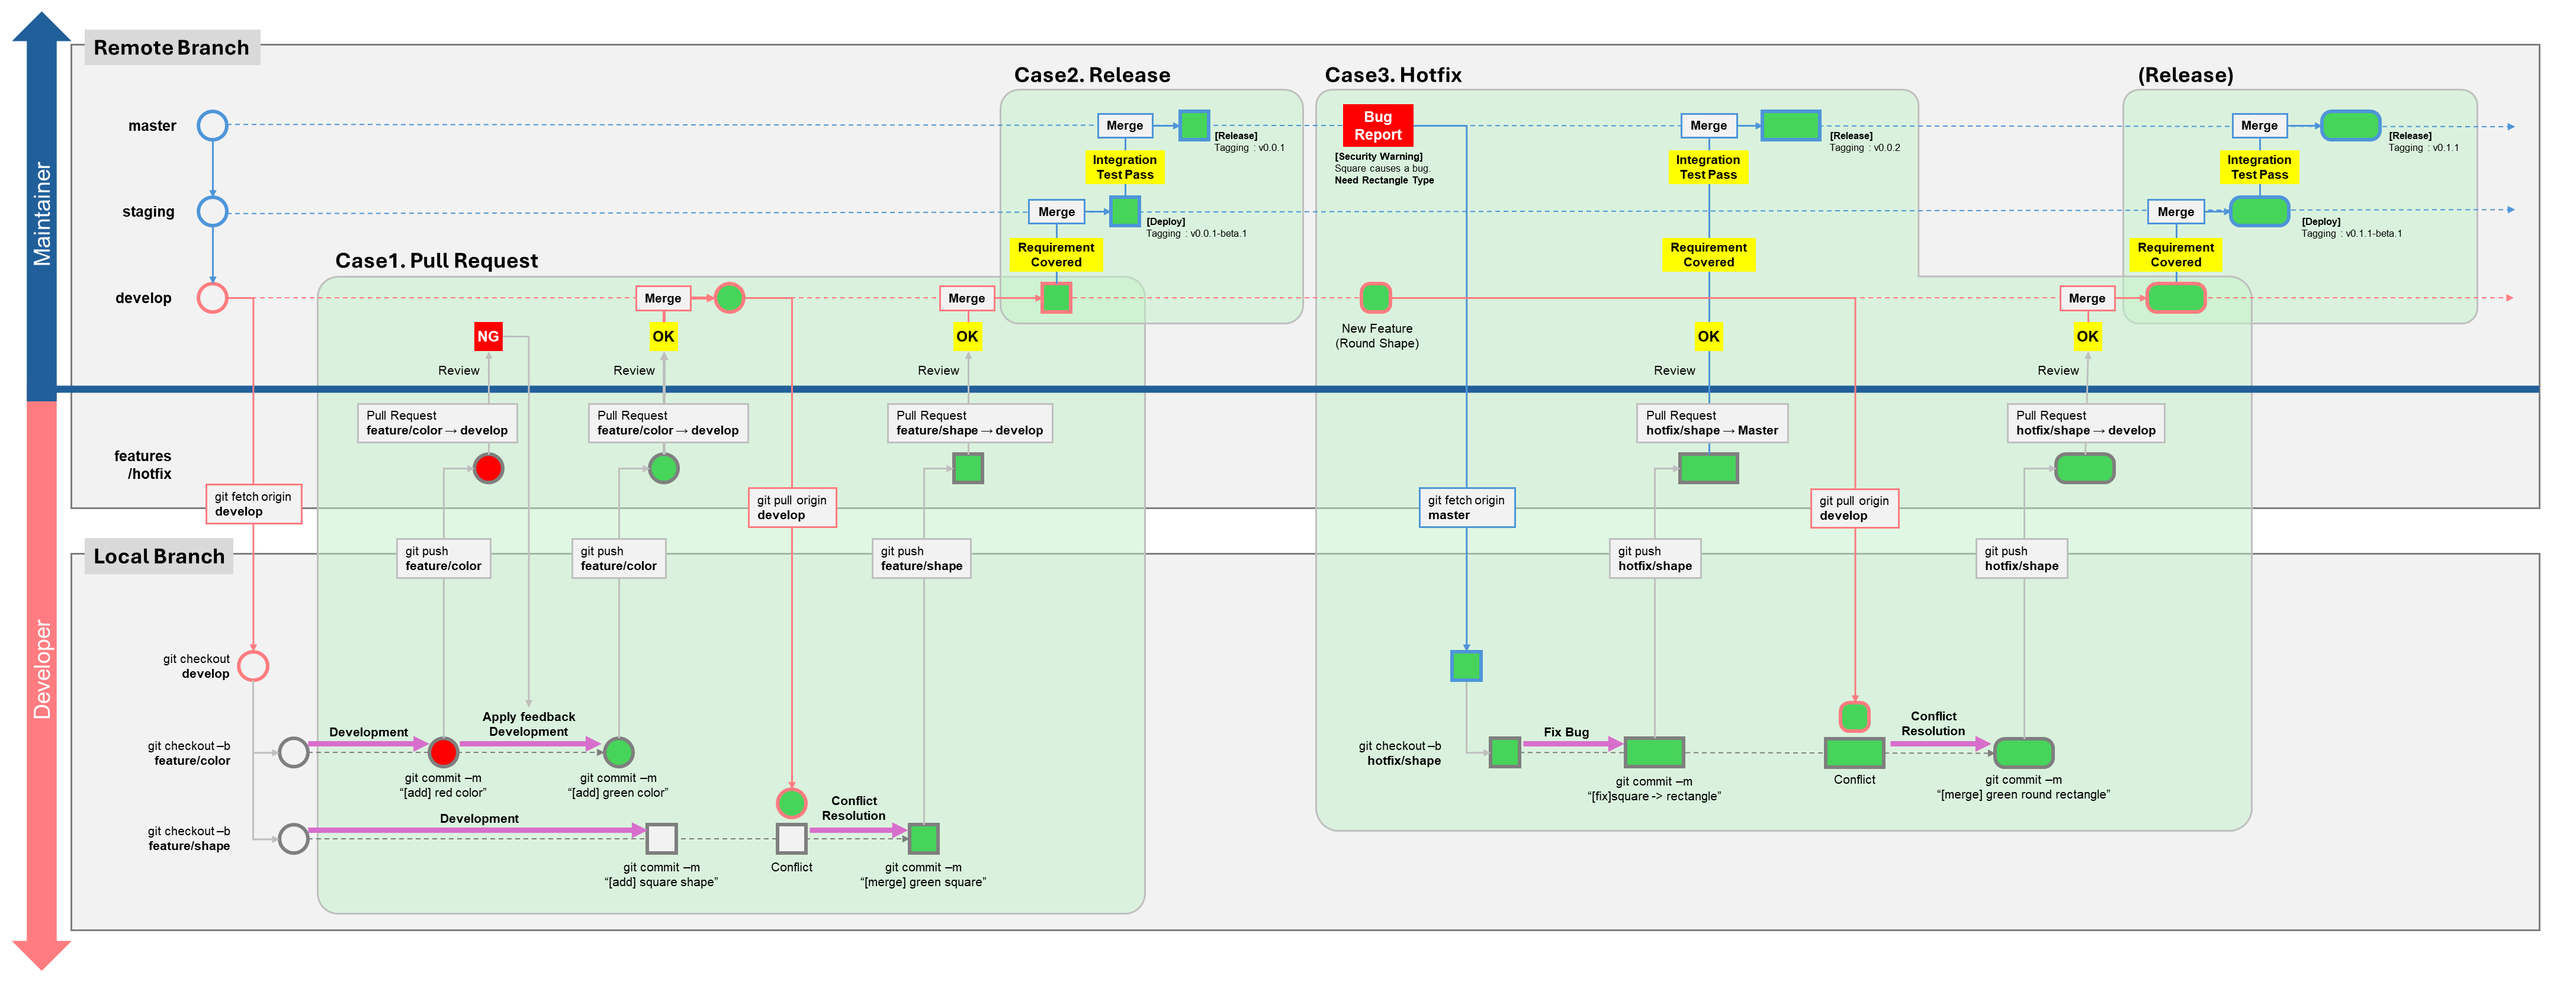Select the Local Branch header label

(158, 556)
